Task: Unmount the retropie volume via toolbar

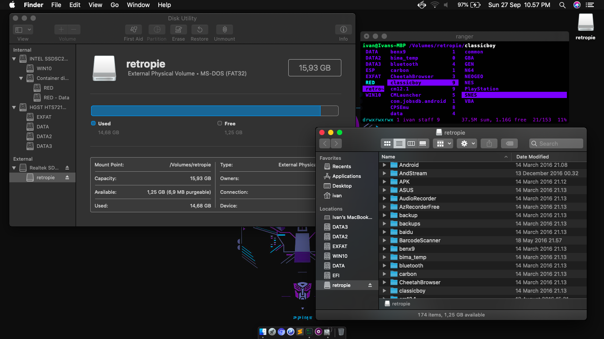Action: click(x=225, y=30)
